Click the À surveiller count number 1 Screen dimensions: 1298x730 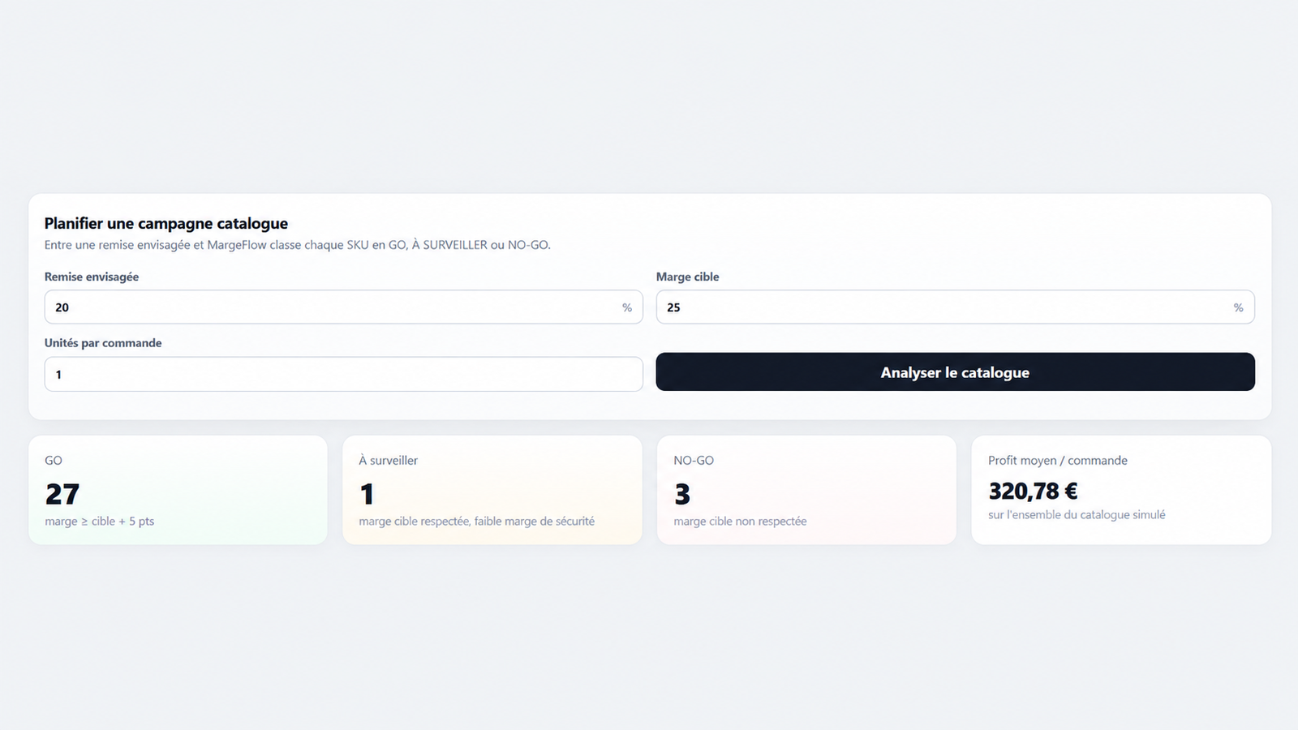pyautogui.click(x=367, y=494)
